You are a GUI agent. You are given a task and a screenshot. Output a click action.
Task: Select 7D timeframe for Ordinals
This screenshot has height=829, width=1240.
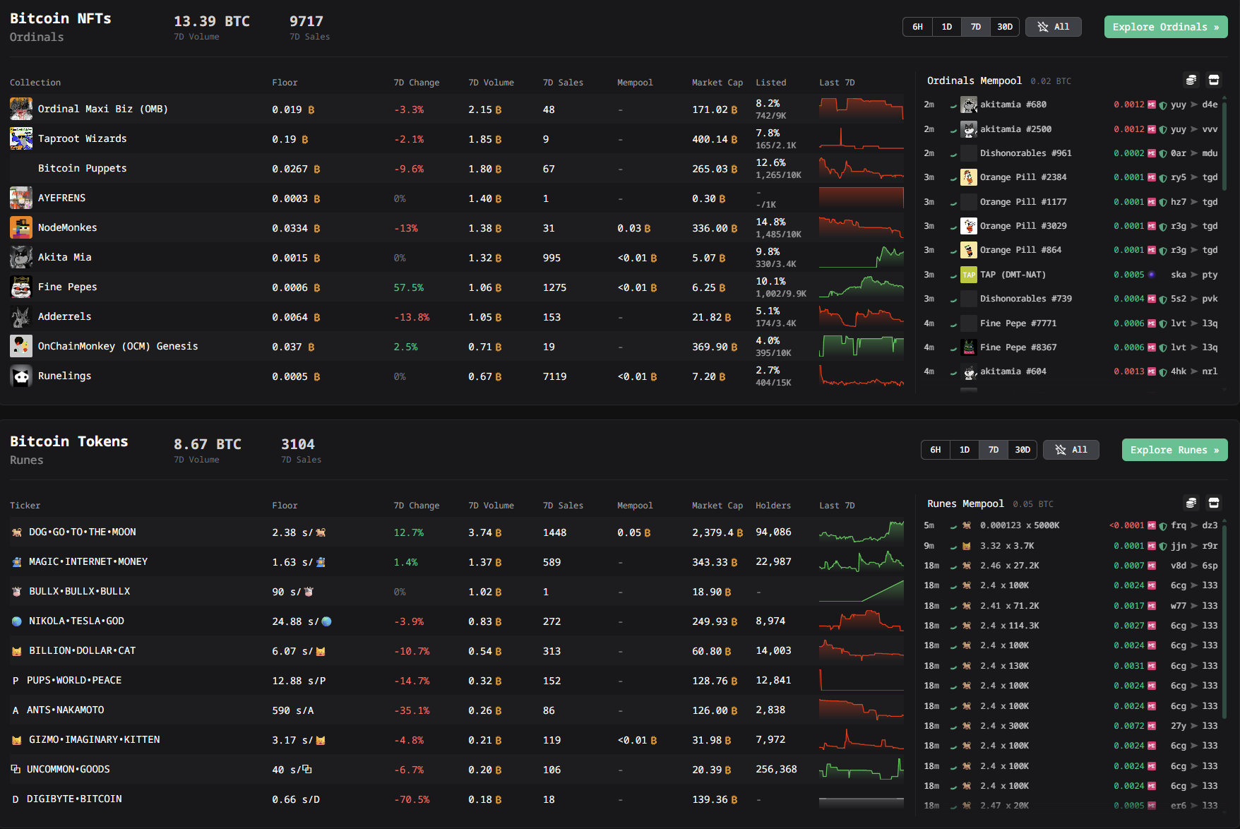pyautogui.click(x=976, y=27)
